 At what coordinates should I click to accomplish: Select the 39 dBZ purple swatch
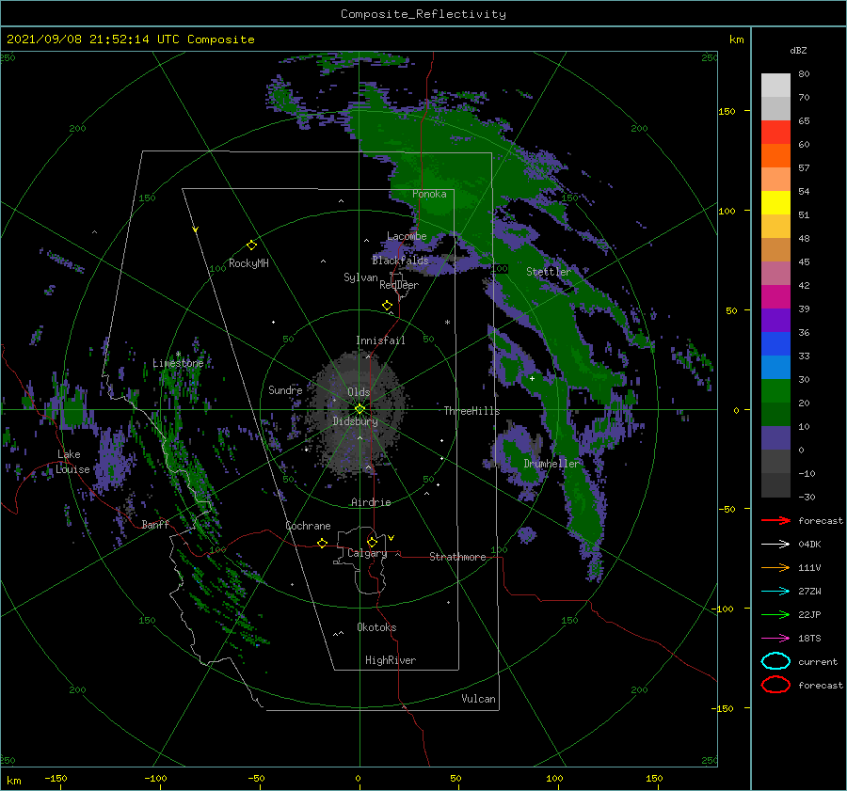point(775,320)
